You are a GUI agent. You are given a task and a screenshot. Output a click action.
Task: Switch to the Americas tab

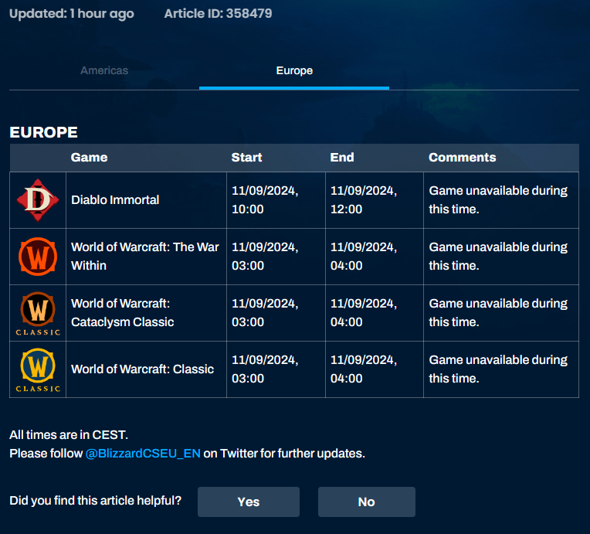tap(104, 70)
